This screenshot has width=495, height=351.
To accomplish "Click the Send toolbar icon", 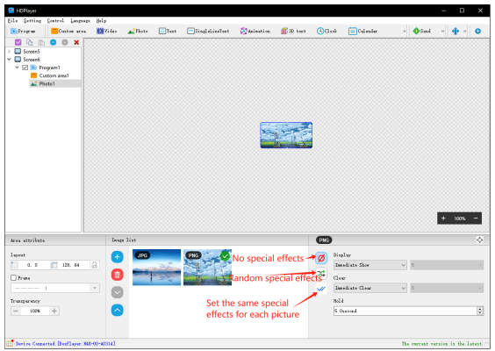I will pyautogui.click(x=422, y=31).
